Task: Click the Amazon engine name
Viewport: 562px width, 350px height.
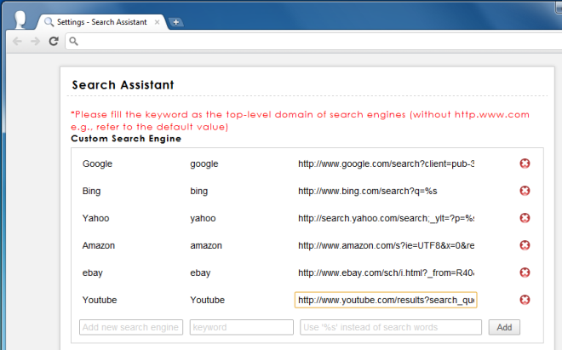Action: coord(99,245)
